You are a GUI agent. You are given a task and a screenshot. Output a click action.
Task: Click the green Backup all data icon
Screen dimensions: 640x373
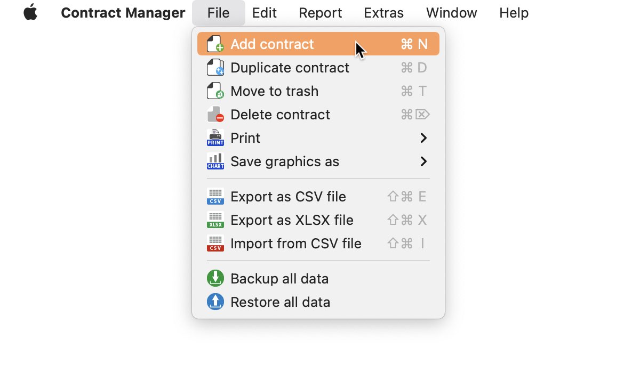(x=215, y=279)
